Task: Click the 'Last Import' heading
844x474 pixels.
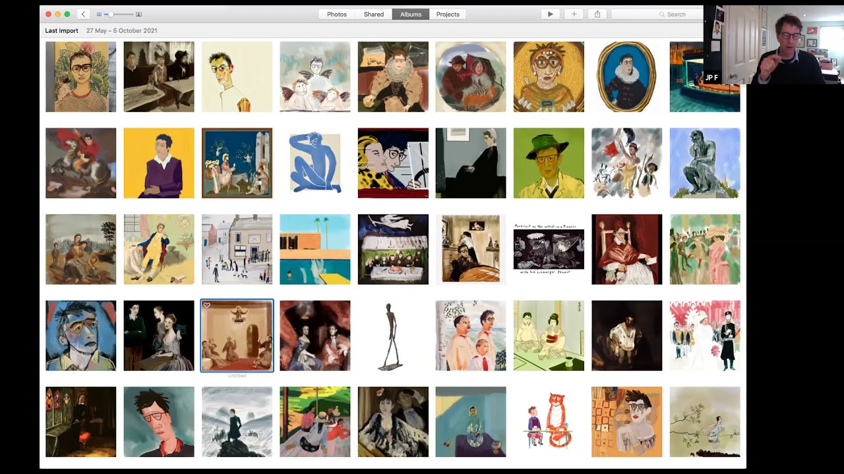Action: [x=61, y=30]
